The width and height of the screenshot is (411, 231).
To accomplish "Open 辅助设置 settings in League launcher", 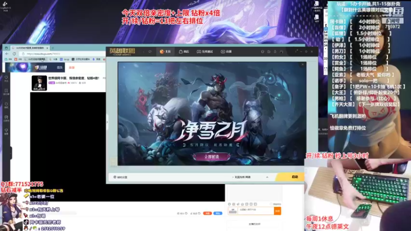I will pyautogui.click(x=120, y=177).
